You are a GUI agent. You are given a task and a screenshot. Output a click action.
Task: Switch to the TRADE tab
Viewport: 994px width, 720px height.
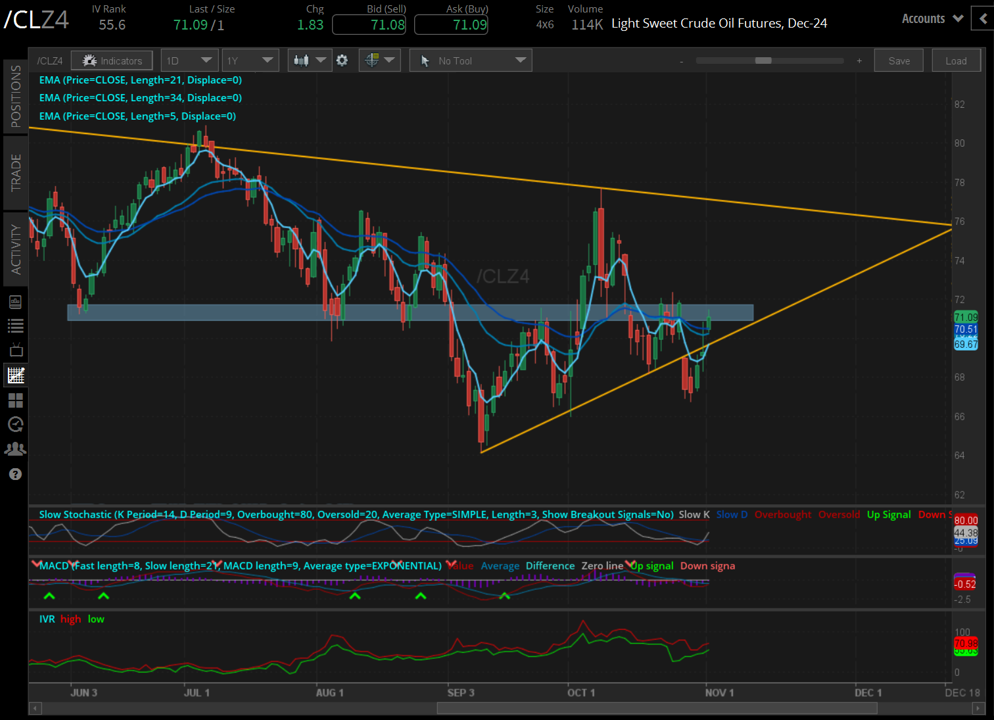16,173
